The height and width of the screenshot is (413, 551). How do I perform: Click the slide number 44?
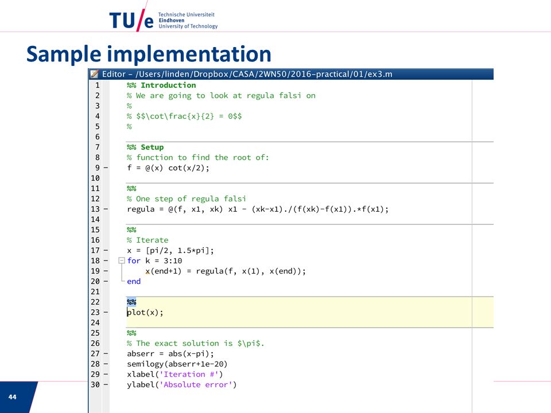[x=12, y=397]
